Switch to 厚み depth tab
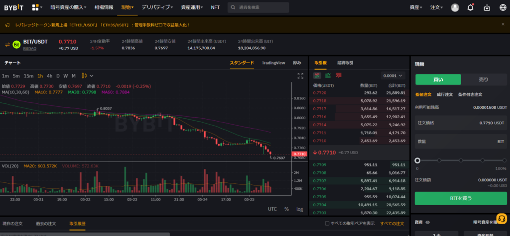Screen dimensions: 510x236 click(297, 63)
